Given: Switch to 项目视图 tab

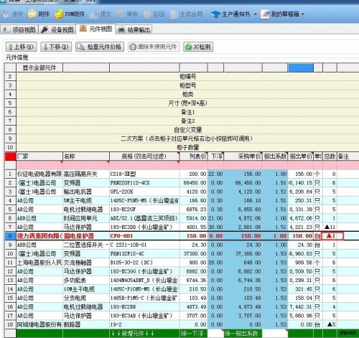Looking at the screenshot, I should pyautogui.click(x=19, y=29).
